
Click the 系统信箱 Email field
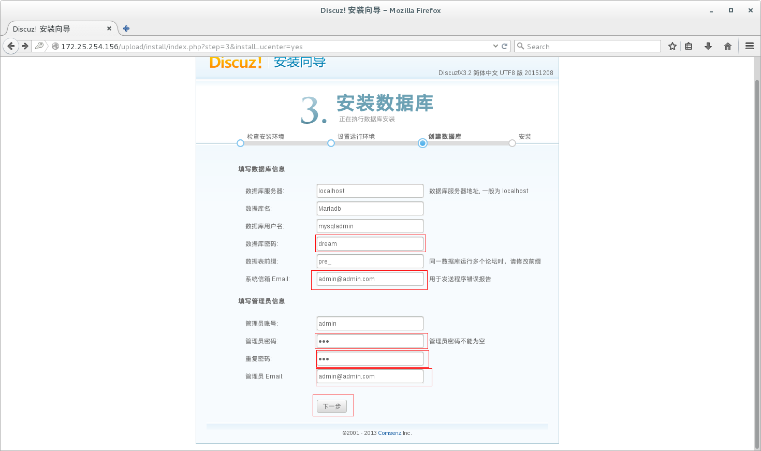tap(370, 279)
